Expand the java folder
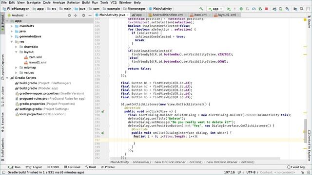The height and width of the screenshot is (175, 312). click(x=12, y=31)
